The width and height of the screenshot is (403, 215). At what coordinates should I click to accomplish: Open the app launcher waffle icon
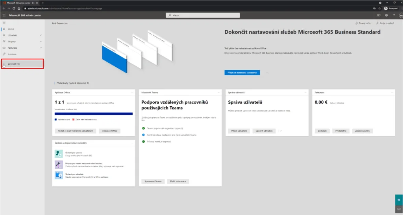4,15
